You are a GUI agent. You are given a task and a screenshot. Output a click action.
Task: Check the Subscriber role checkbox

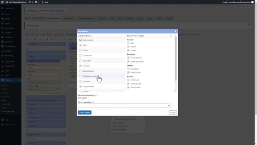[80, 61]
